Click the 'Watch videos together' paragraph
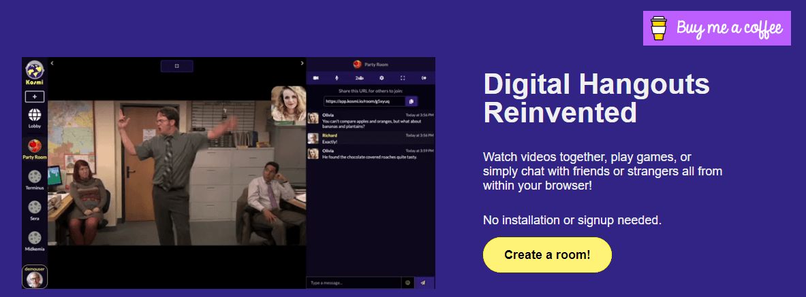 tap(603, 171)
